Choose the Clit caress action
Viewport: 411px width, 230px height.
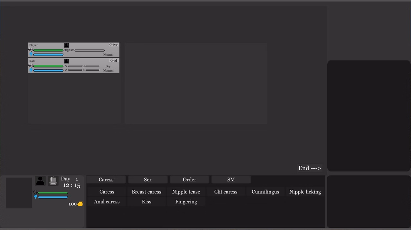tap(226, 192)
